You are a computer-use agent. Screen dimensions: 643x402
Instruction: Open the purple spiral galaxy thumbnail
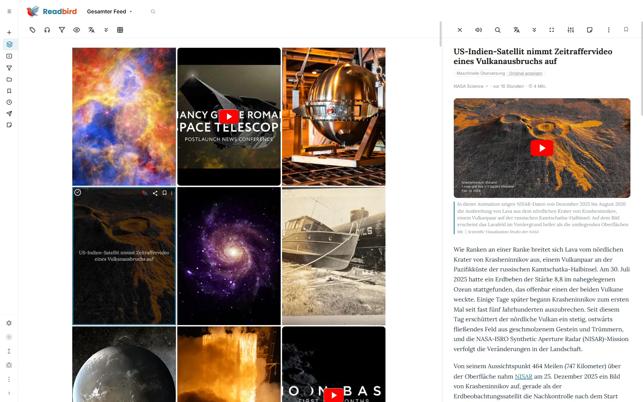click(229, 256)
